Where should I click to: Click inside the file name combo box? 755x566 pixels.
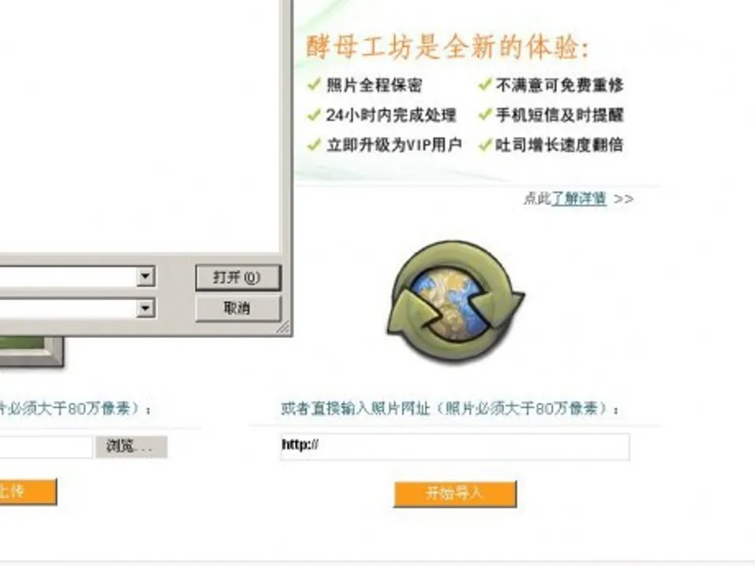coord(68,277)
